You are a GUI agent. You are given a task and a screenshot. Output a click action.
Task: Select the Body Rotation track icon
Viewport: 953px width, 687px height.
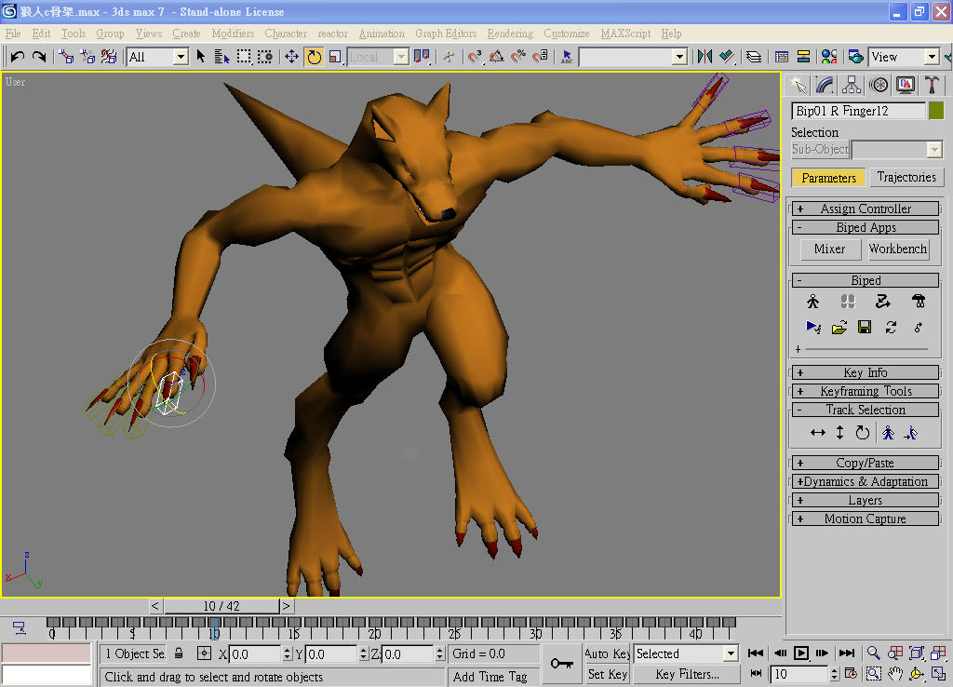point(863,432)
